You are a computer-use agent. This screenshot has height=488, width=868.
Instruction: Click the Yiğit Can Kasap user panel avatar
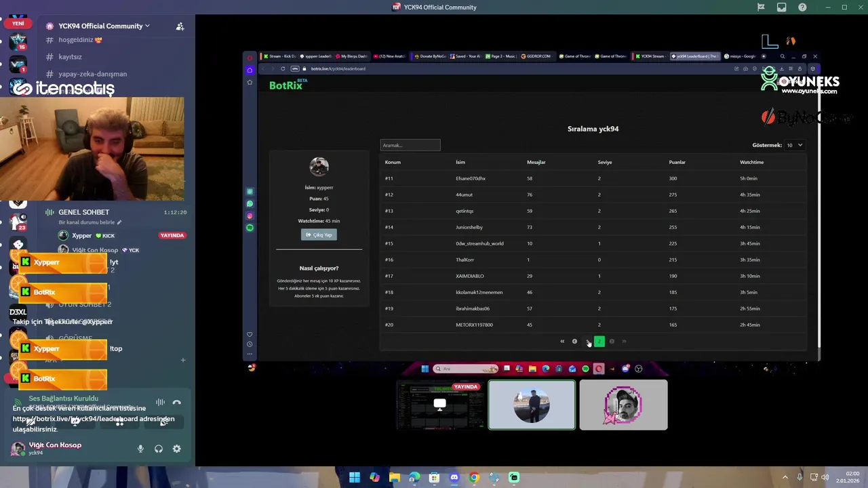point(18,449)
